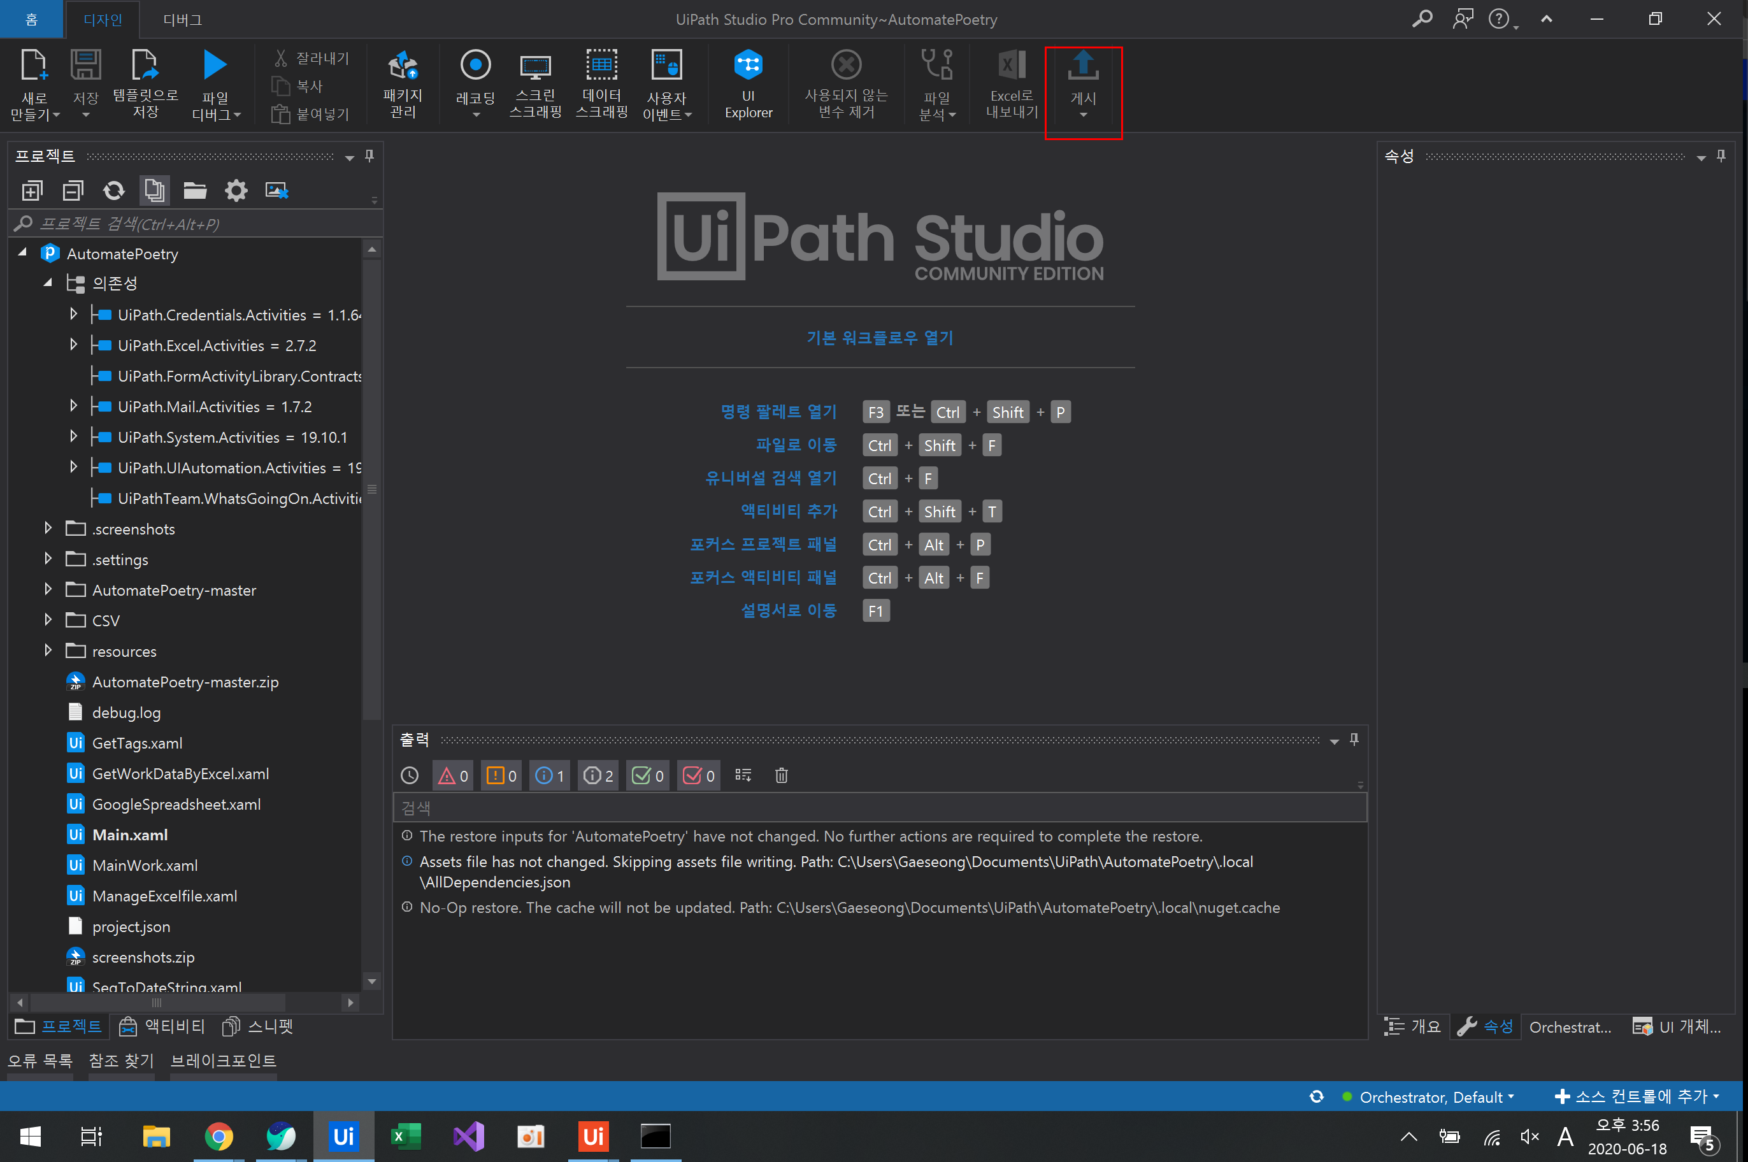The width and height of the screenshot is (1748, 1162).
Task: Open the 프로젝트 panel dropdown arrow
Action: tap(349, 157)
